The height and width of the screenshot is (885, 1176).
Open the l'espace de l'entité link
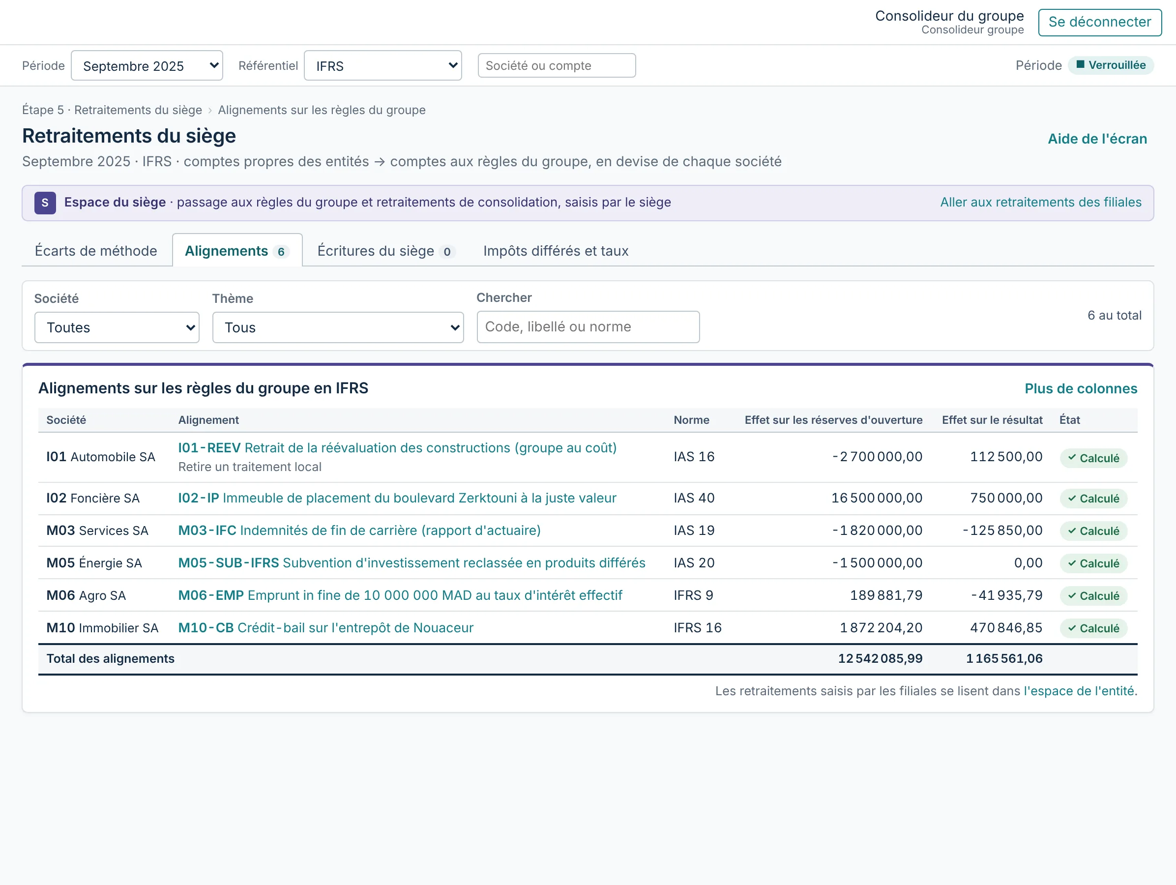(x=1079, y=691)
